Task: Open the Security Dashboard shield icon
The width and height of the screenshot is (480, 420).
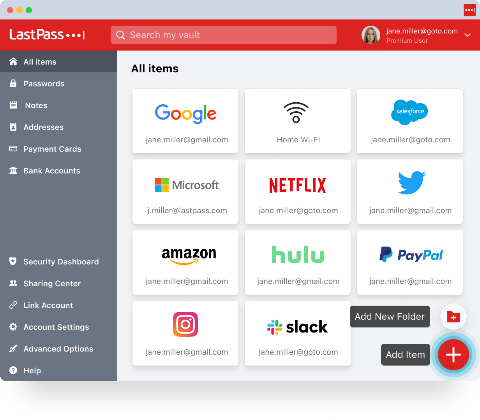Action: (13, 261)
